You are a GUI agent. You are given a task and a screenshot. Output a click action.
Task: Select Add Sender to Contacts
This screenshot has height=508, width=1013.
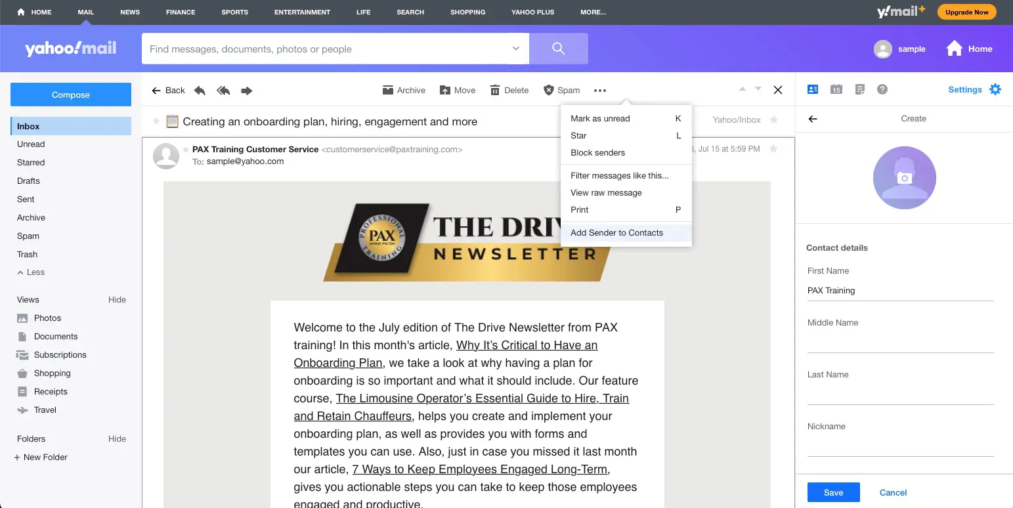point(616,233)
